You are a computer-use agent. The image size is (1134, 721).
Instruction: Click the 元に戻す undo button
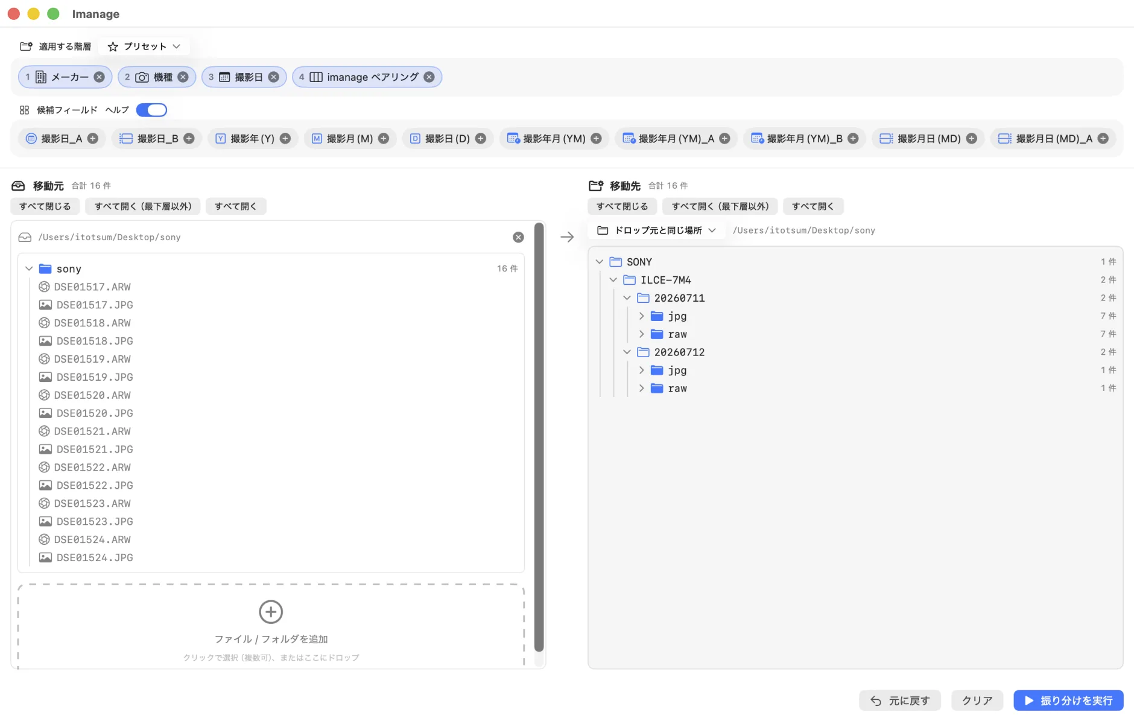point(900,700)
